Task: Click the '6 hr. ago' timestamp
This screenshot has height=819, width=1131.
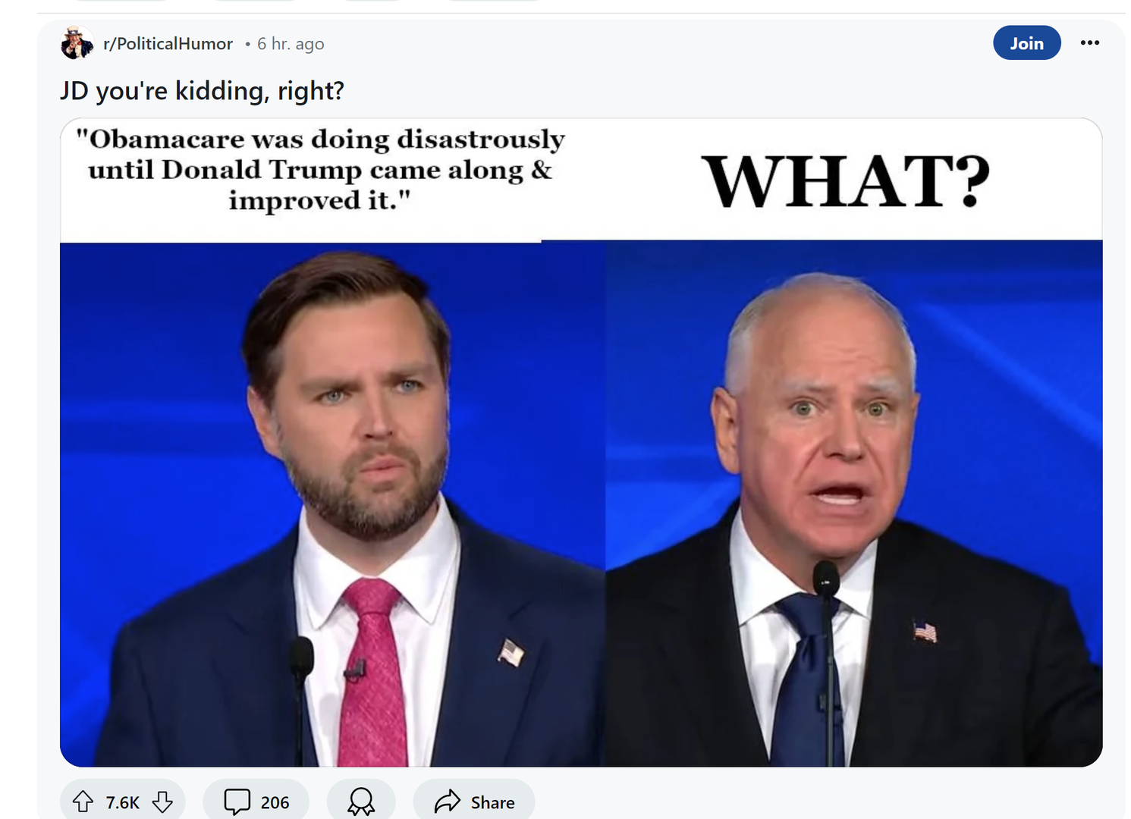Action: 291,44
